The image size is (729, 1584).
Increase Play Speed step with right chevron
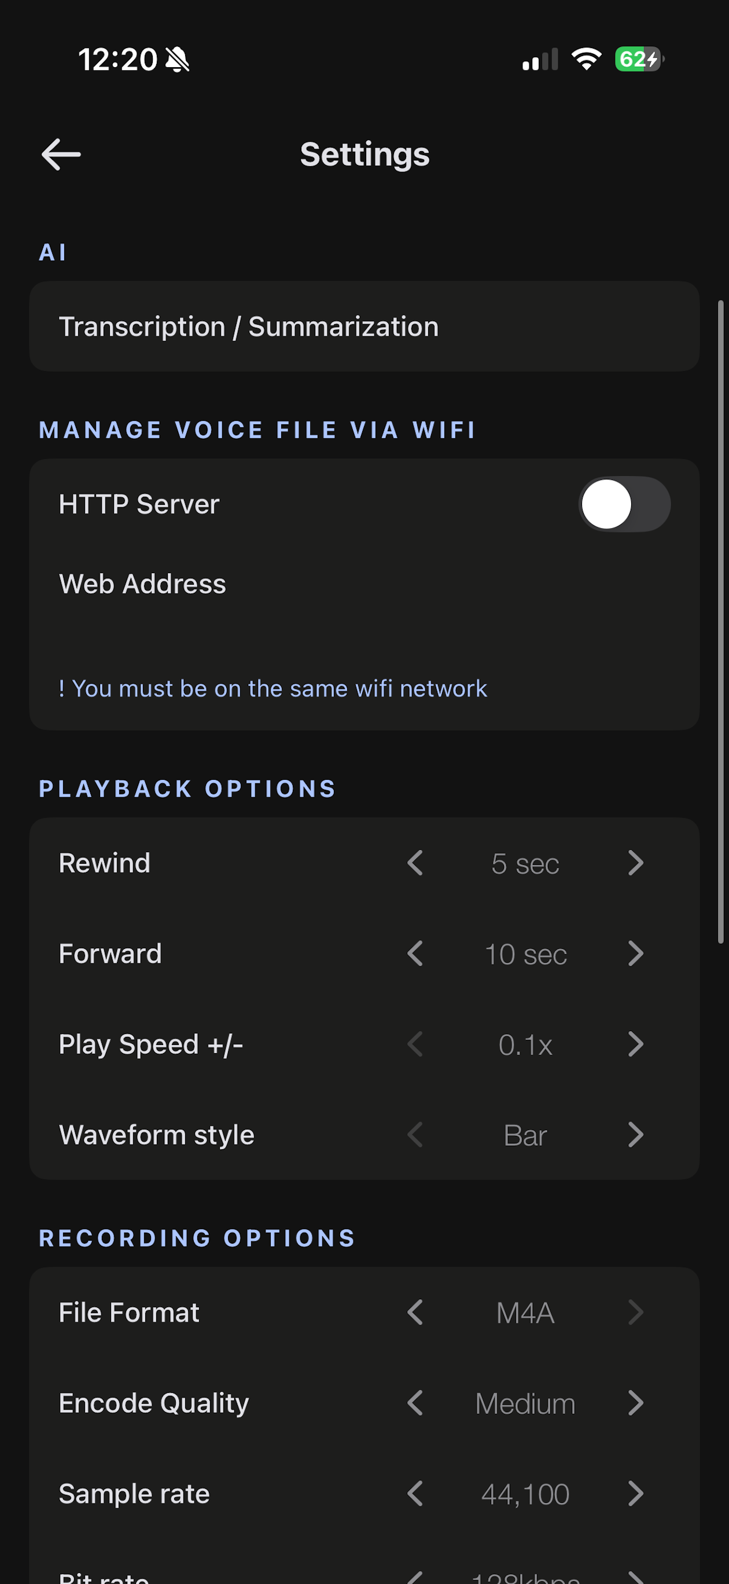pyautogui.click(x=636, y=1044)
